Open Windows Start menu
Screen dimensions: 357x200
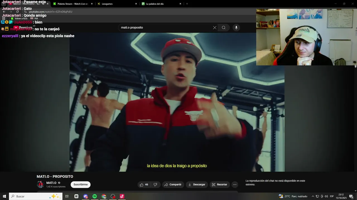[x=4, y=196]
